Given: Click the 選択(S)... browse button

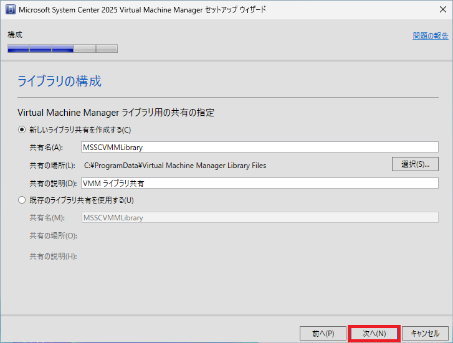Looking at the screenshot, I should [415, 164].
